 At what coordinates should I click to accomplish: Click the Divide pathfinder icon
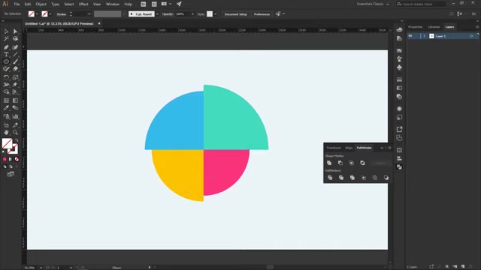click(x=330, y=178)
